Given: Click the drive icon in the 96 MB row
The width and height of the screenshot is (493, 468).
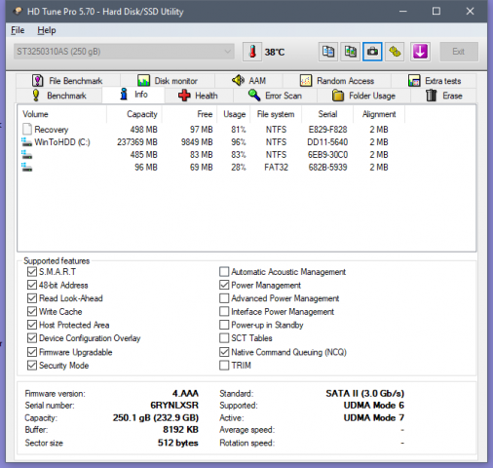Looking at the screenshot, I should click(26, 167).
